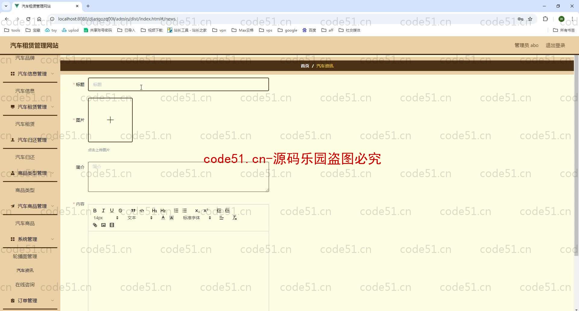
Task: Go to 首页 via breadcrumb
Action: (x=305, y=66)
